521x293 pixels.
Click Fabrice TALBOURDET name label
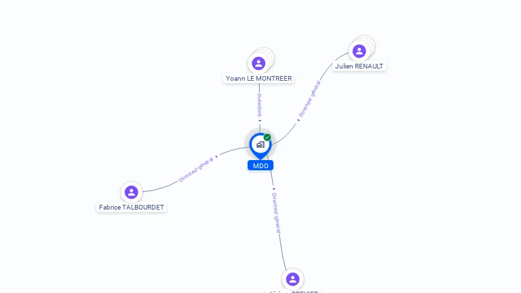pyautogui.click(x=132, y=208)
